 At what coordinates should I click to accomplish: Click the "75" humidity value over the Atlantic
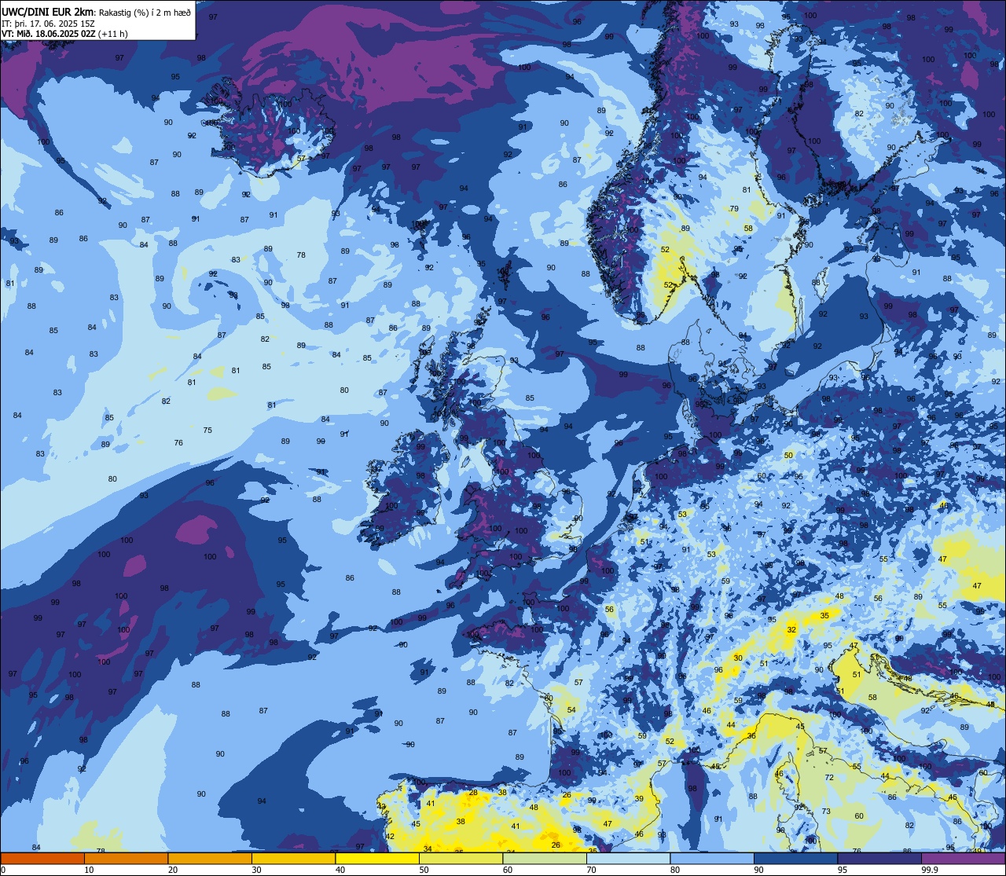tap(207, 431)
